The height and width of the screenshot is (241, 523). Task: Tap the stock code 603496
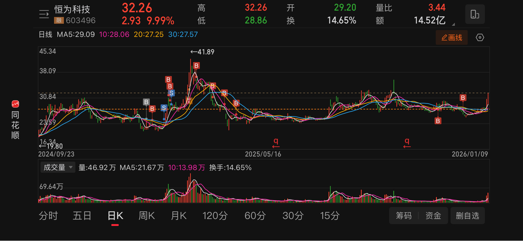(81, 21)
